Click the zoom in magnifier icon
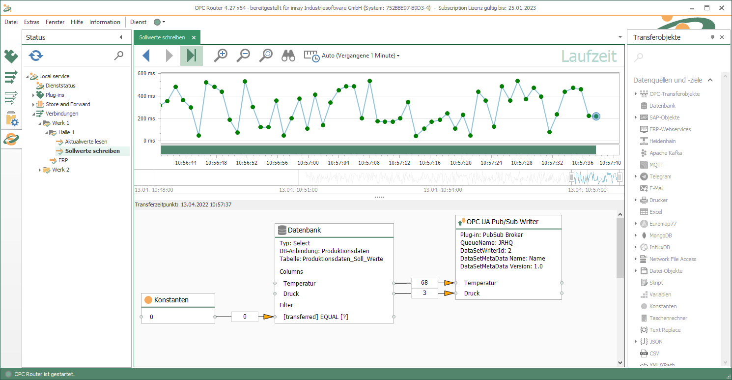The width and height of the screenshot is (732, 380). pyautogui.click(x=221, y=56)
